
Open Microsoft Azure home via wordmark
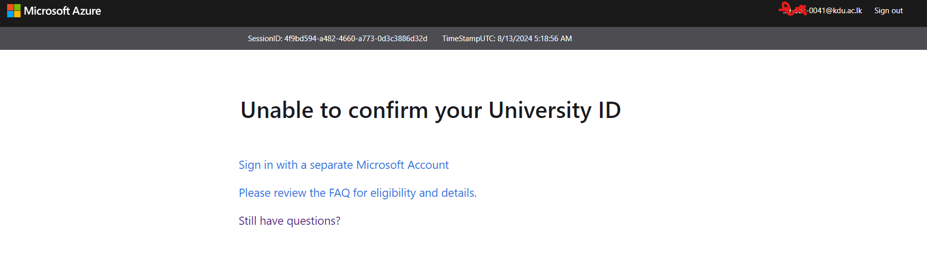(x=62, y=11)
